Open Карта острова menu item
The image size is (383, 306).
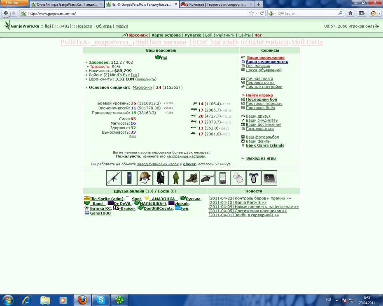coord(166,35)
